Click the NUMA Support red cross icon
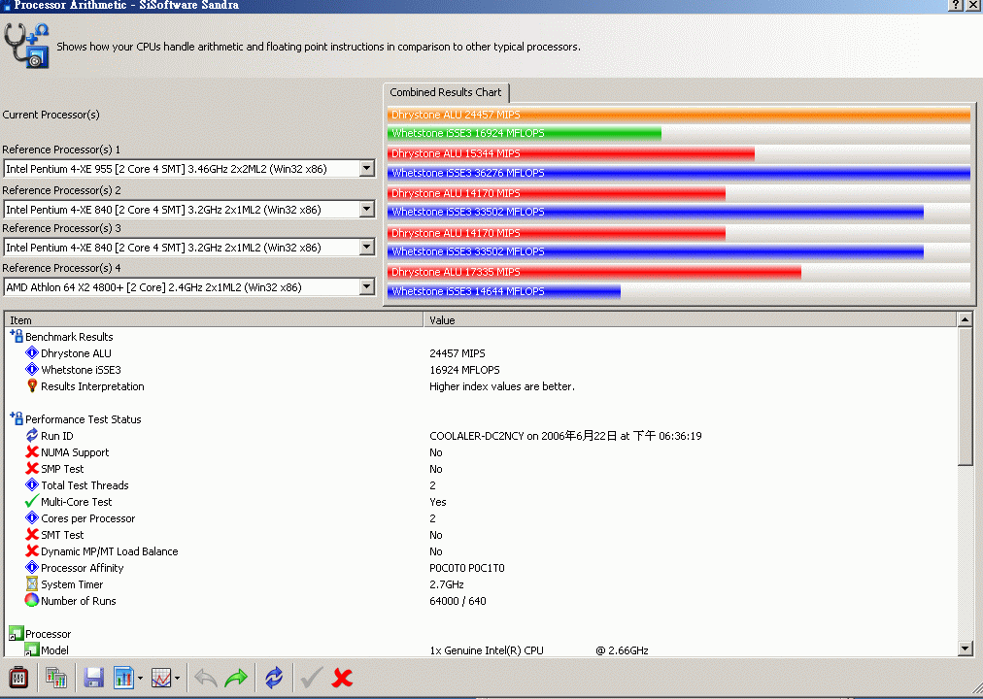The image size is (983, 699). pos(32,451)
